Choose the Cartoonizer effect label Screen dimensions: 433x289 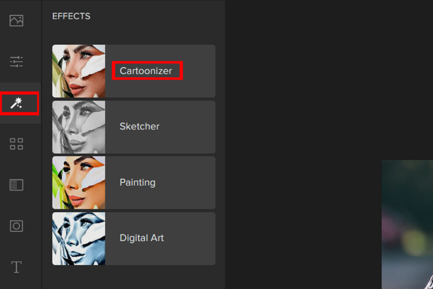[146, 71]
